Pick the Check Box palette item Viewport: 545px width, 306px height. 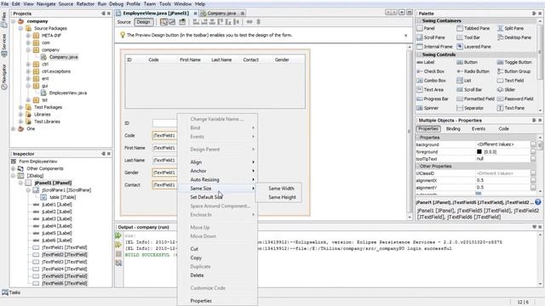click(x=431, y=71)
